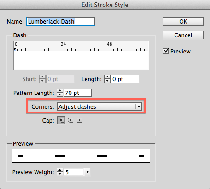
Task: Click the Cancel button
Action: coord(183,35)
